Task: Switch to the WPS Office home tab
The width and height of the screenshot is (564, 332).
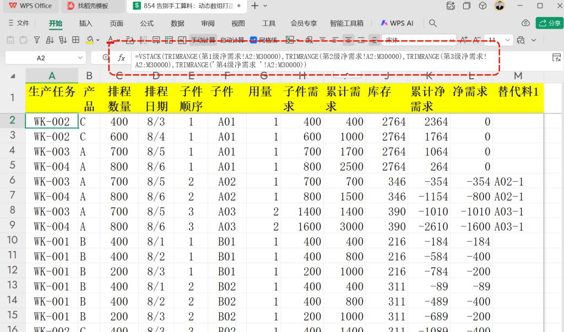Action: click(x=30, y=6)
